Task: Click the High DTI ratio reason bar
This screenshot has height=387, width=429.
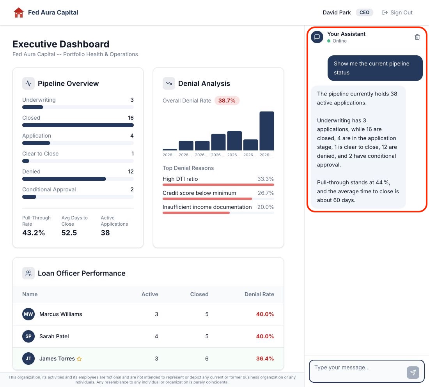Action: click(x=218, y=185)
